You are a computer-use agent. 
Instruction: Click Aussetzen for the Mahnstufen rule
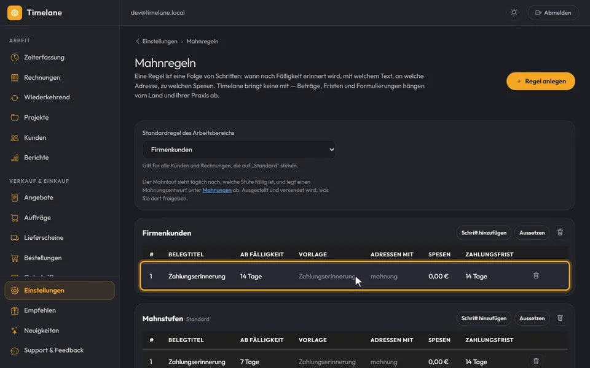tap(532, 318)
